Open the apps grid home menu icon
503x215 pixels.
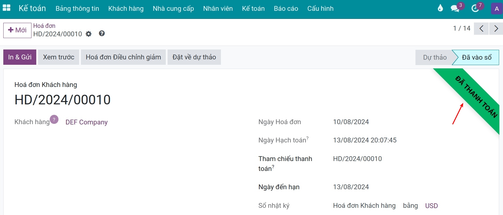[7, 8]
